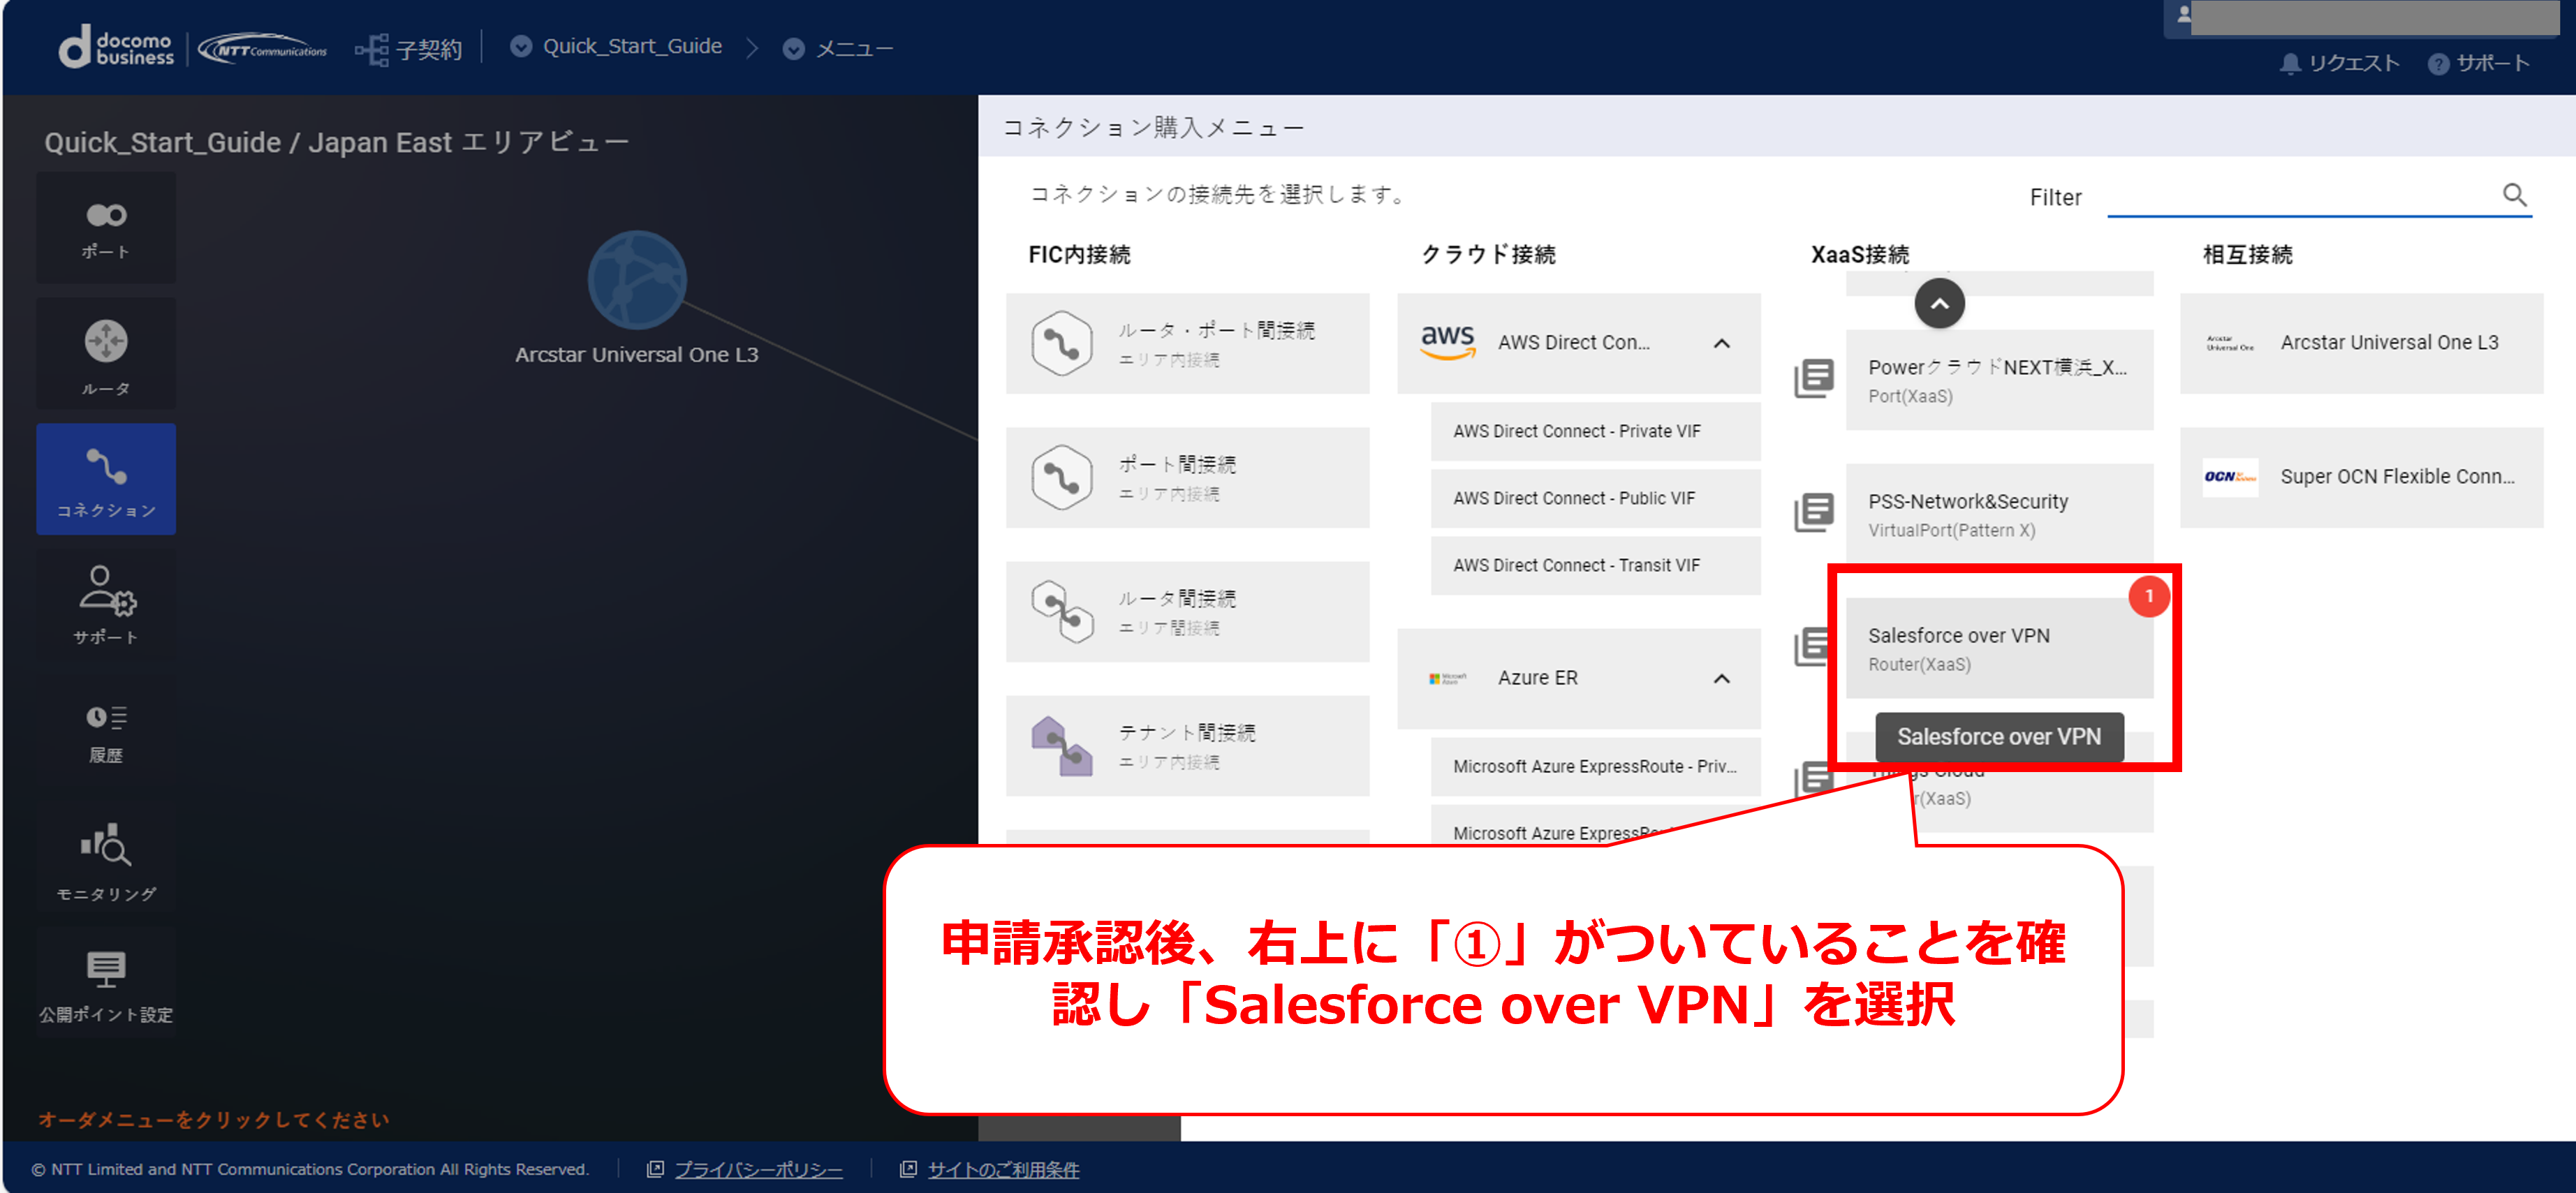Click the 'FIC内接続' column heading
This screenshot has width=2576, height=1193.
(1079, 254)
